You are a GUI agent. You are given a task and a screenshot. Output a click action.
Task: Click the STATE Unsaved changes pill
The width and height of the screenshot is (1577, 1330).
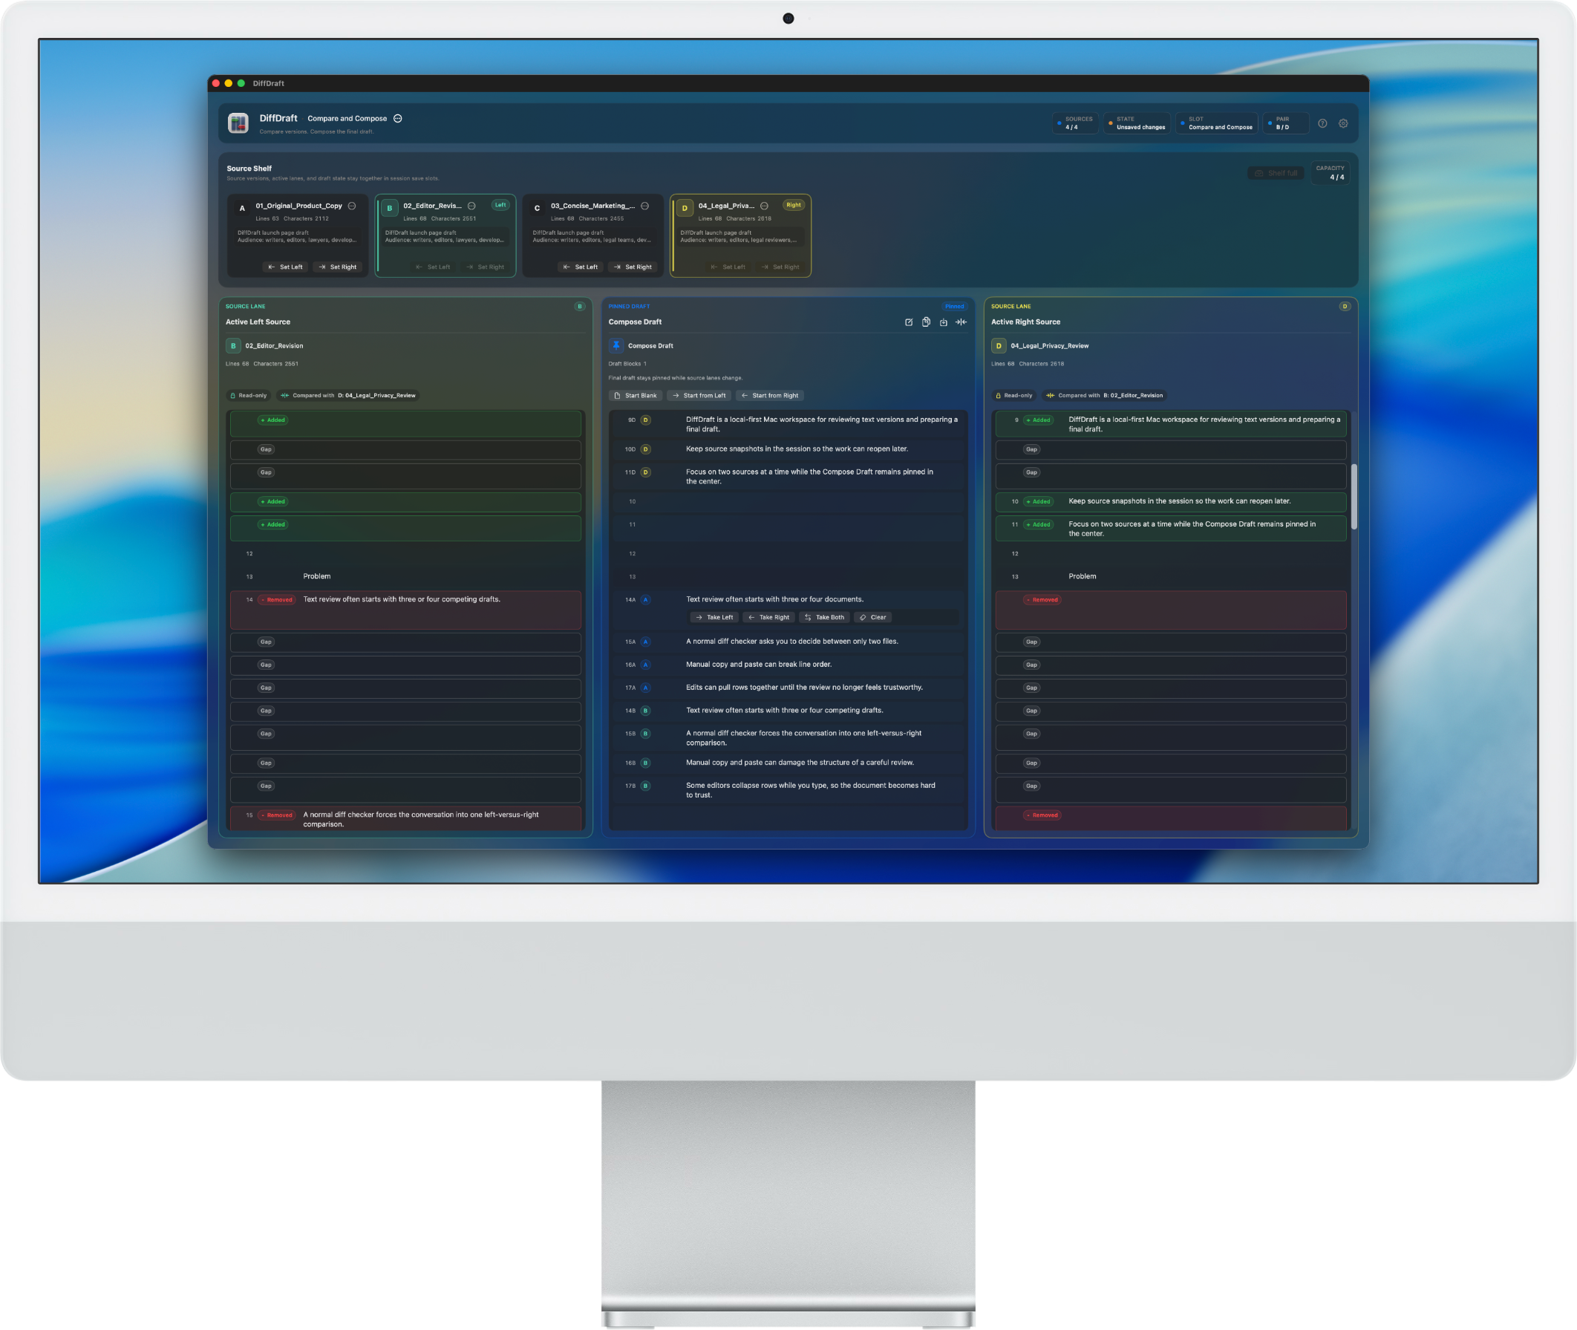(1137, 123)
